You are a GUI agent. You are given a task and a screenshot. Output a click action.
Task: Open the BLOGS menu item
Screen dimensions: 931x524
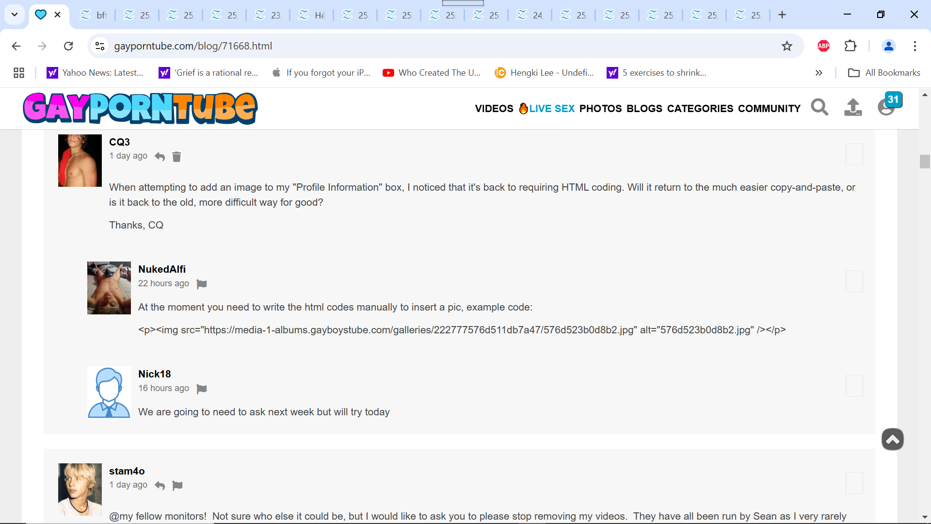(x=644, y=109)
